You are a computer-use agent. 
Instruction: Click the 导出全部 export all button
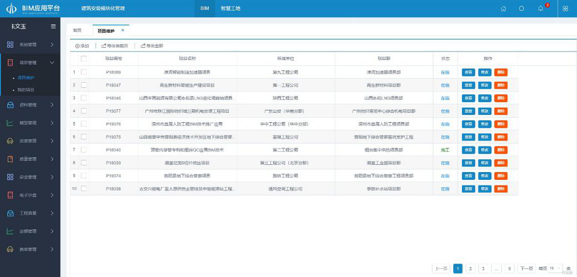(x=152, y=46)
